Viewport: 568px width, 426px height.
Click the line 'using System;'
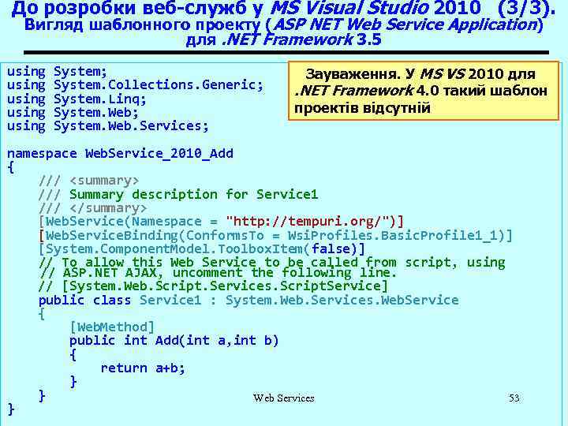[x=58, y=71]
